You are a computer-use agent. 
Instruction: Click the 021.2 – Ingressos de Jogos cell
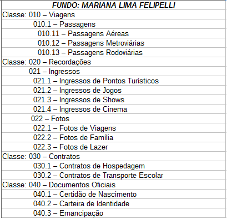pyautogui.click(x=114, y=90)
